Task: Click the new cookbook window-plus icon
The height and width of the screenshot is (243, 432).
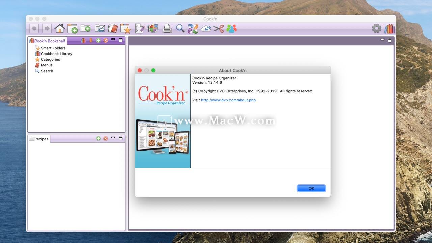Action: click(x=72, y=28)
